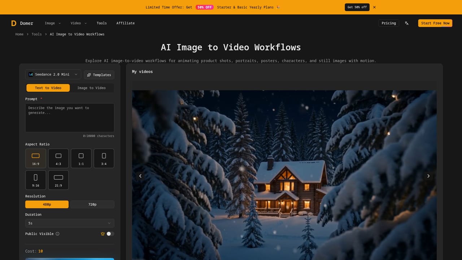The width and height of the screenshot is (462, 260).
Task: Click the snowy cabin video preview
Action: pos(284,175)
